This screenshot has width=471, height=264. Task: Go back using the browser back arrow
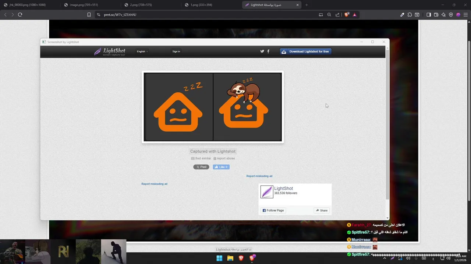click(5, 15)
